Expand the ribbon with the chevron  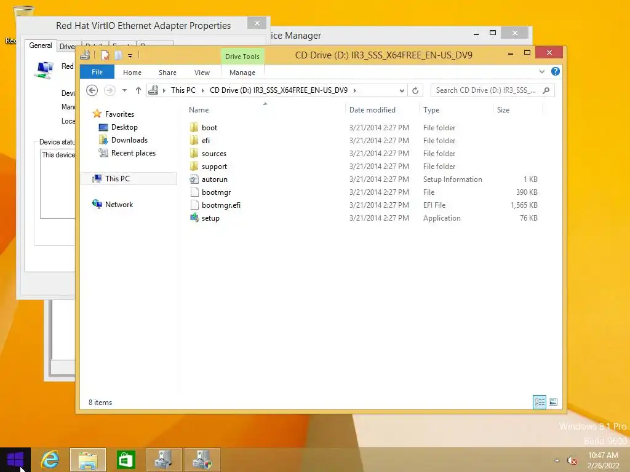point(542,71)
